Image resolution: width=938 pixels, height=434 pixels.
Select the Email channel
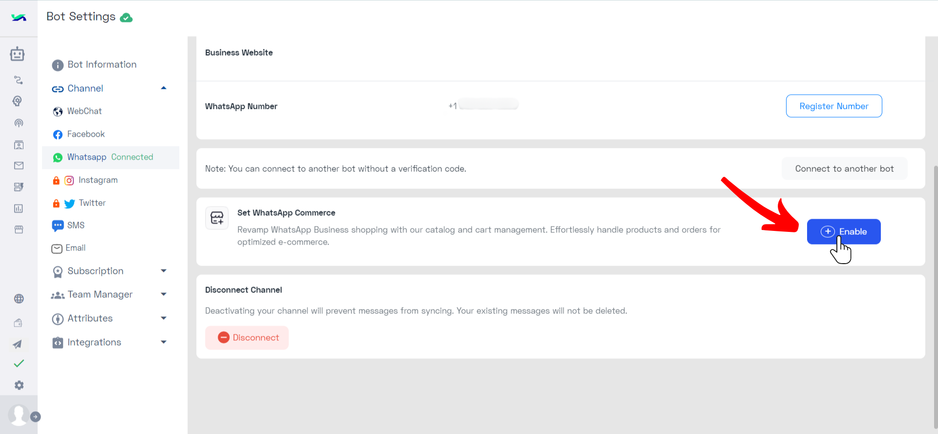(68, 248)
